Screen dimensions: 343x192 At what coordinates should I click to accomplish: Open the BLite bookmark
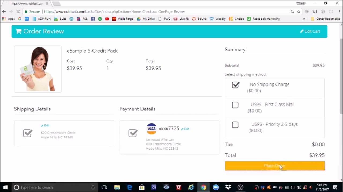click(60, 19)
